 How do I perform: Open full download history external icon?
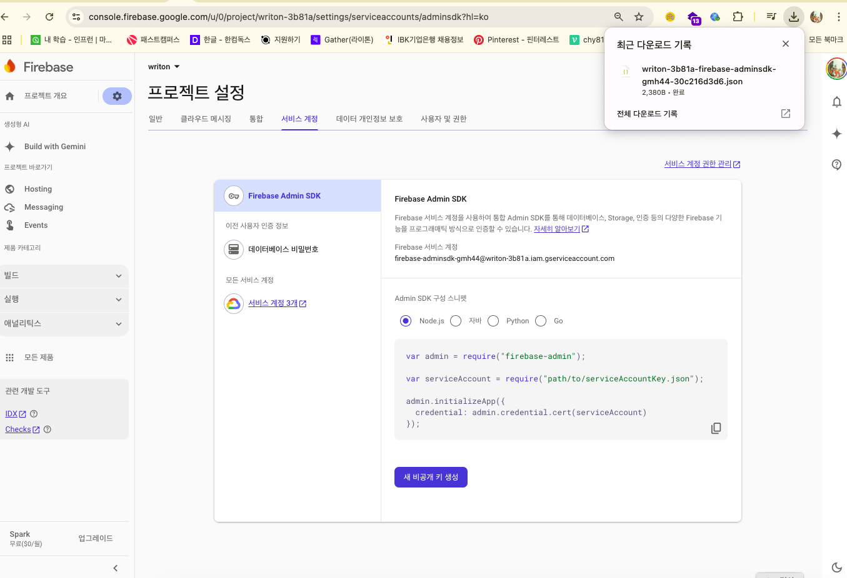click(x=786, y=114)
